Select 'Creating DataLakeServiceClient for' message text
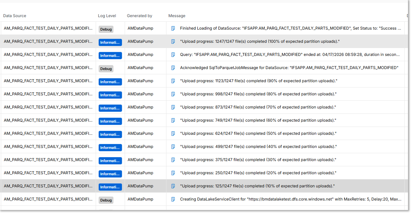Viewport: 411px width, 213px height. coord(291,199)
